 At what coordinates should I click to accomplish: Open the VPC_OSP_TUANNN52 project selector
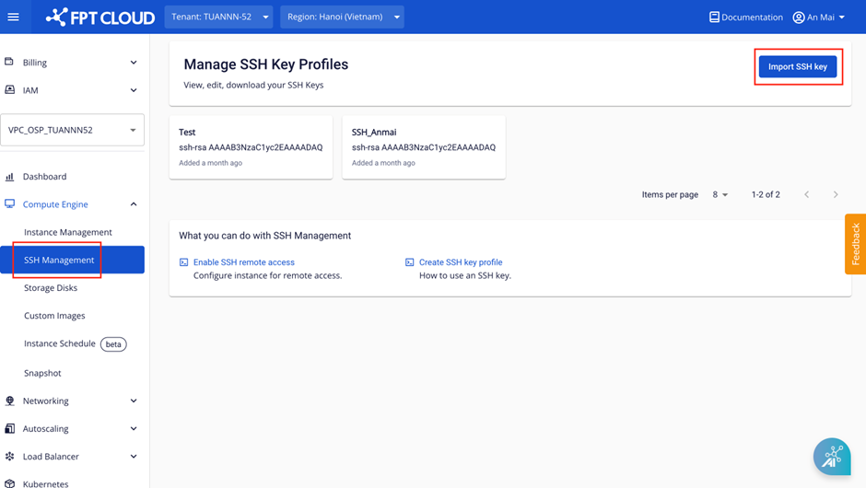pyautogui.click(x=72, y=130)
